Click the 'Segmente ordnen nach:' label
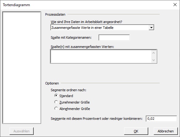 coord(69,90)
